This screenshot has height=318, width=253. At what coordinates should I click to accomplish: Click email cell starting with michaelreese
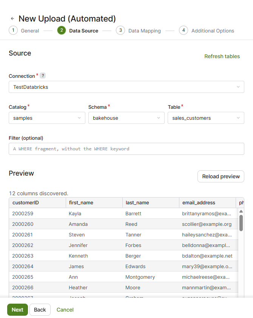(x=207, y=277)
